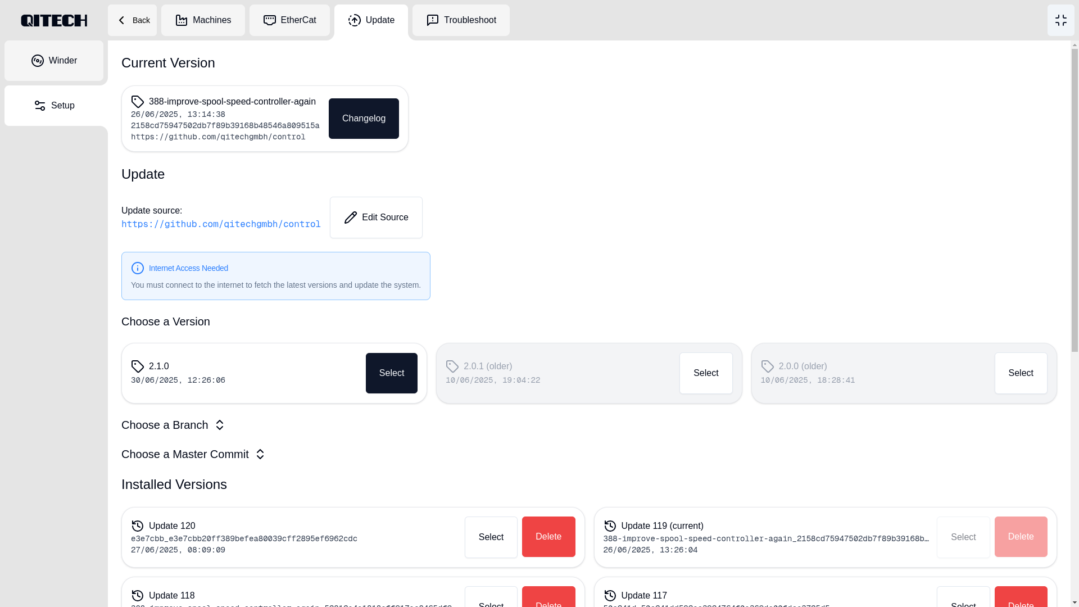
Task: Click the Back chevron arrow icon
Action: pos(121,20)
